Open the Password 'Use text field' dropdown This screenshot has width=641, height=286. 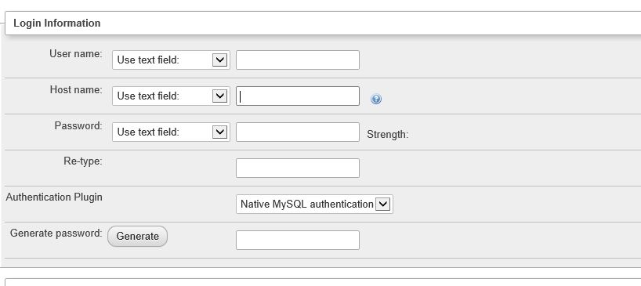[171, 132]
